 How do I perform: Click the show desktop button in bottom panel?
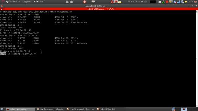pos(2,109)
